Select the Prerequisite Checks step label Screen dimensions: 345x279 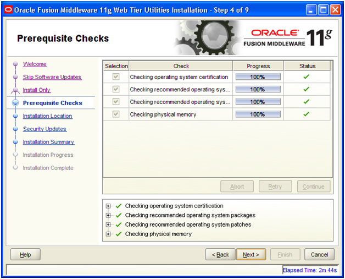tap(53, 103)
